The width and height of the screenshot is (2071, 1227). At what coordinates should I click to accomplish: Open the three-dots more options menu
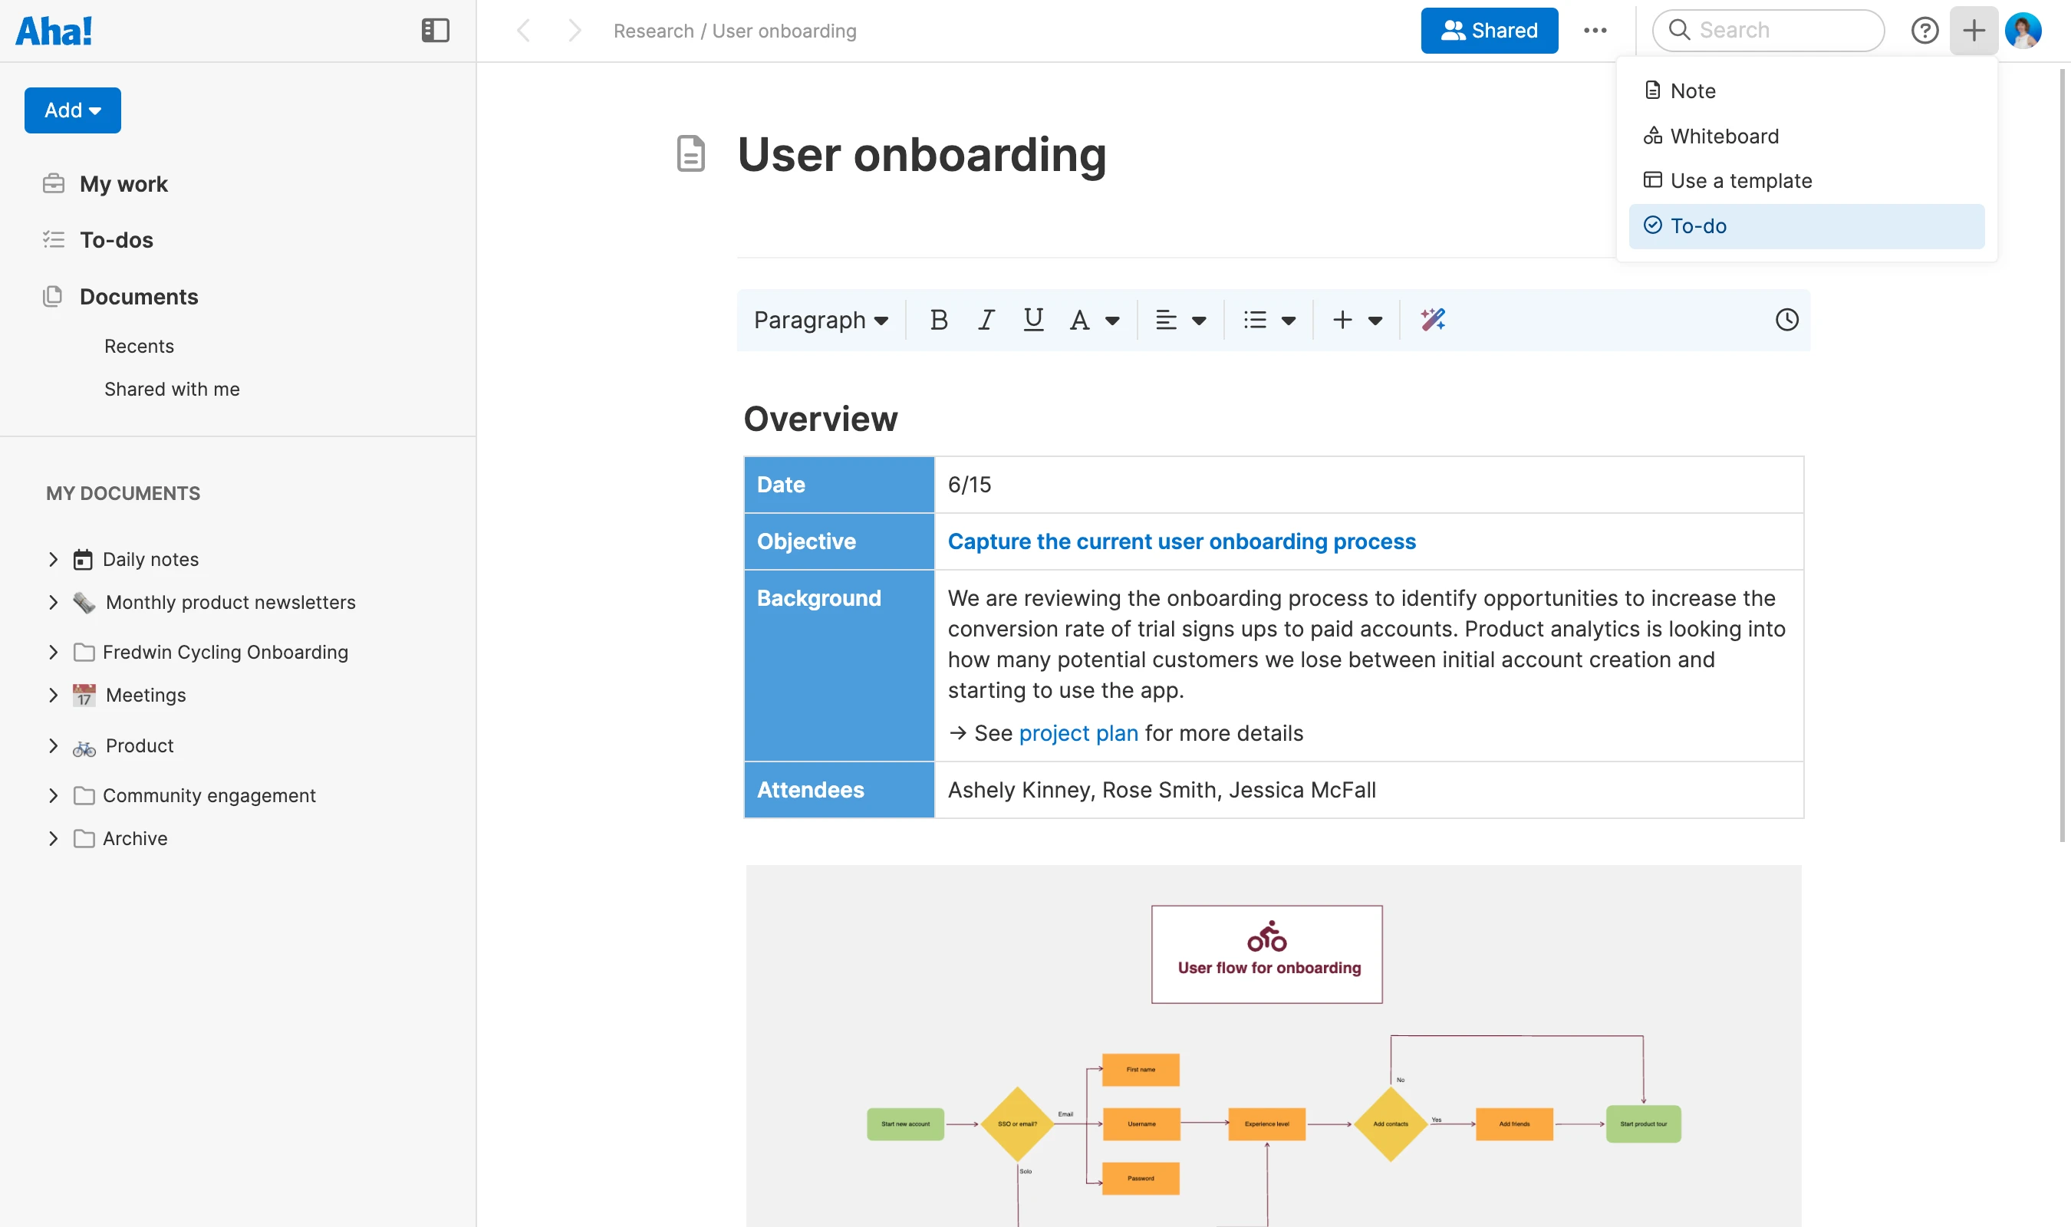(1595, 31)
